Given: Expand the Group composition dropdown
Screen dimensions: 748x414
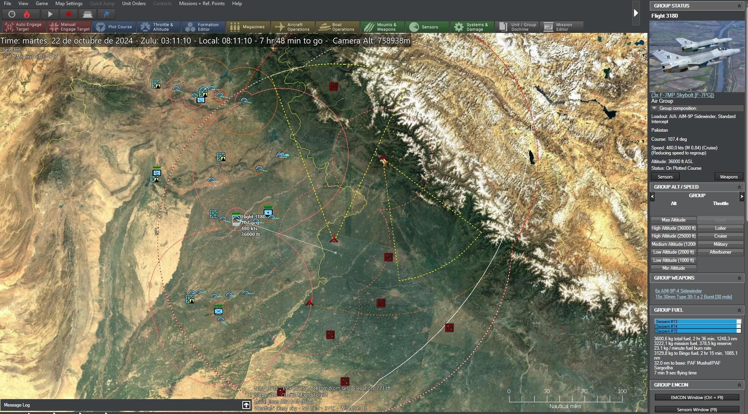Looking at the screenshot, I should tap(653, 108).
